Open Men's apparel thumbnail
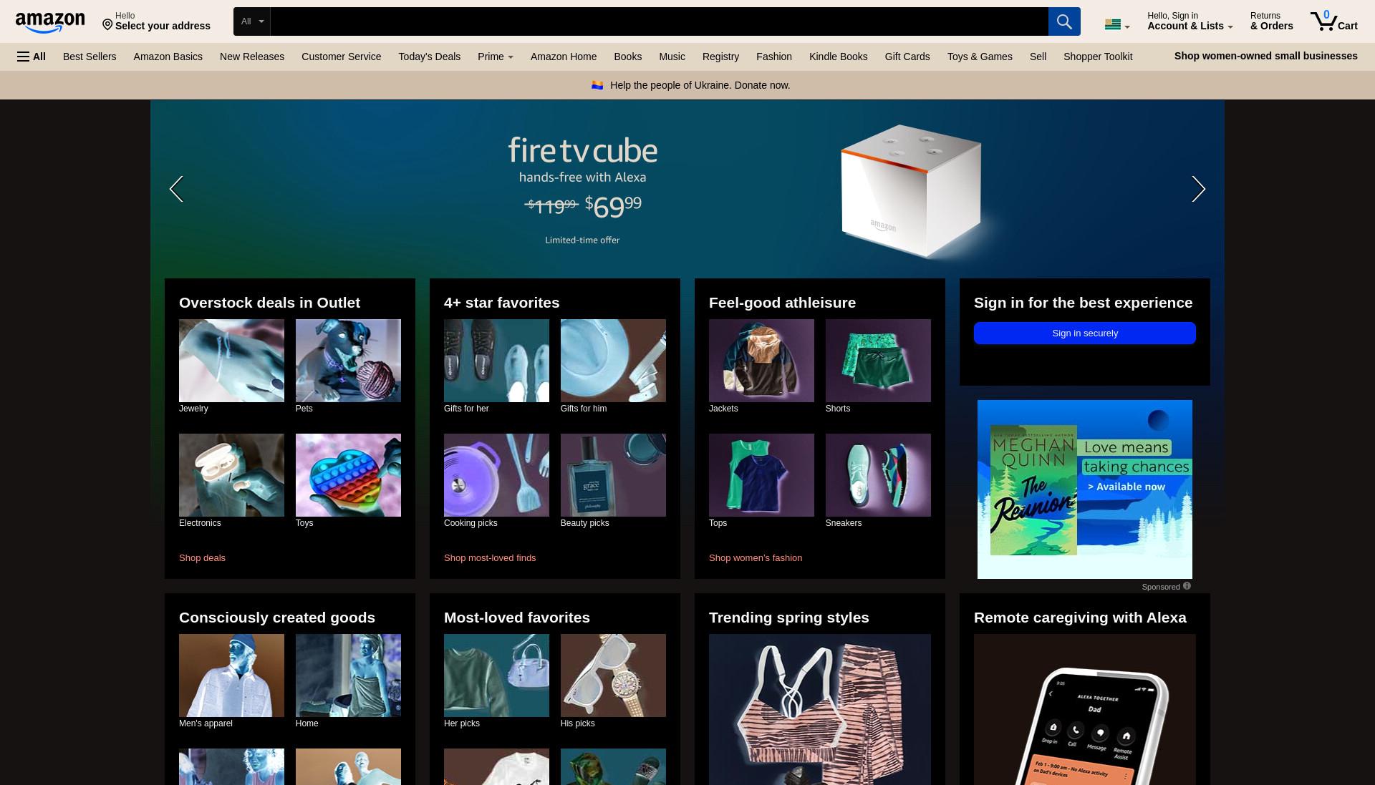1375x785 pixels. click(231, 676)
